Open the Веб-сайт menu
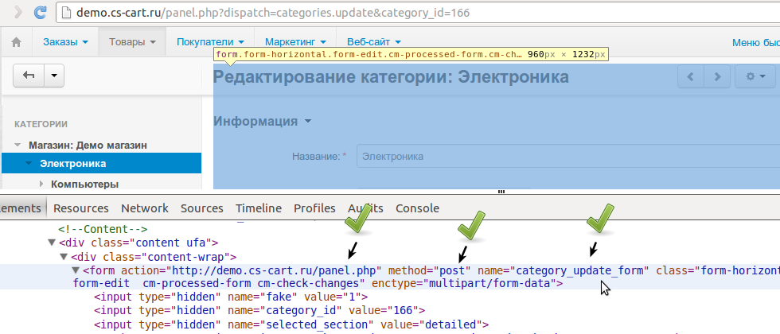 tap(373, 41)
